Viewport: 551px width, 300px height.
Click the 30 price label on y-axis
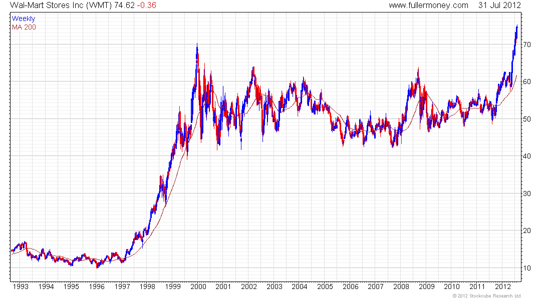pyautogui.click(x=527, y=193)
